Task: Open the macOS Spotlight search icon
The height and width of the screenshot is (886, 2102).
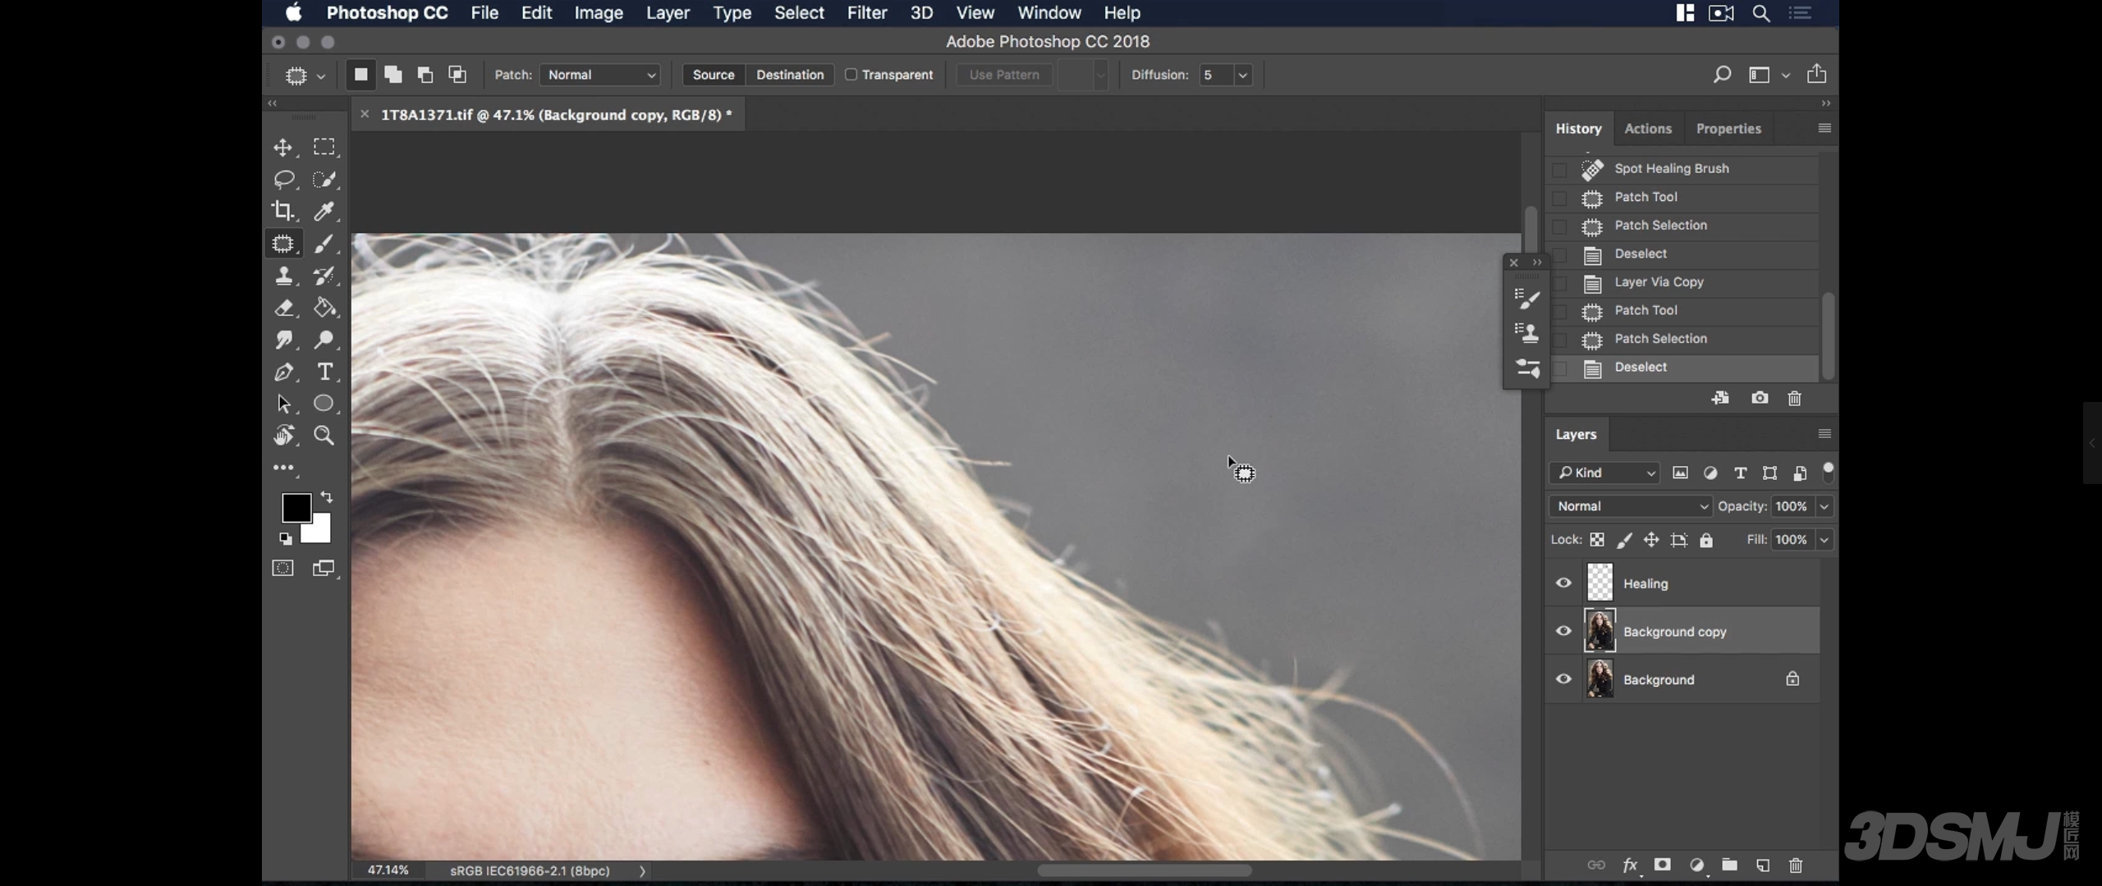Action: (x=1761, y=13)
